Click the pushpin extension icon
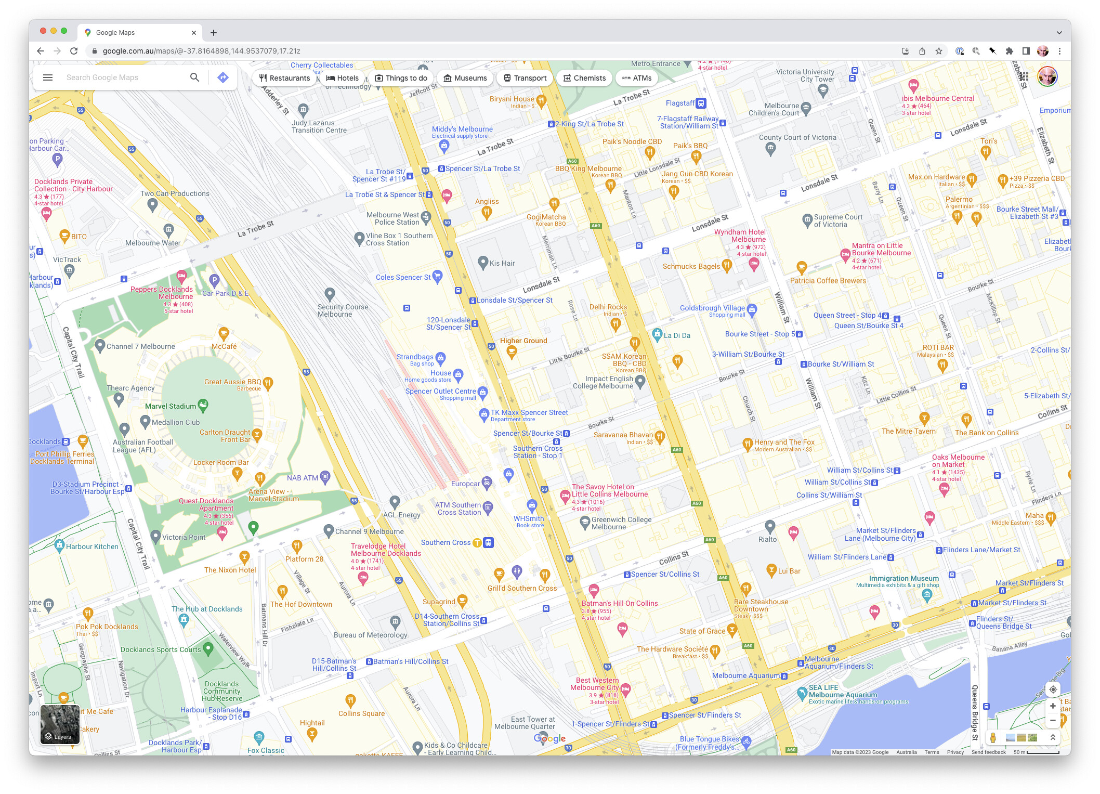1100x794 pixels. 992,51
